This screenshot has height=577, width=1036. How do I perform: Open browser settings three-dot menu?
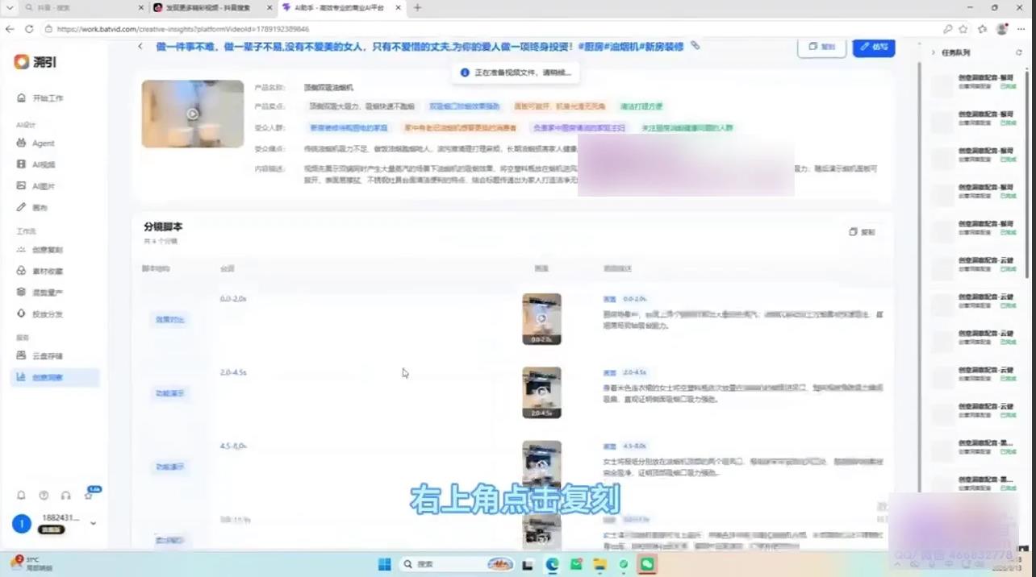coord(1022,28)
